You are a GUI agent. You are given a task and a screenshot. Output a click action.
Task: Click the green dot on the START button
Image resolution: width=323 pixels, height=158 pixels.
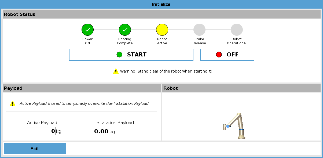click(119, 55)
